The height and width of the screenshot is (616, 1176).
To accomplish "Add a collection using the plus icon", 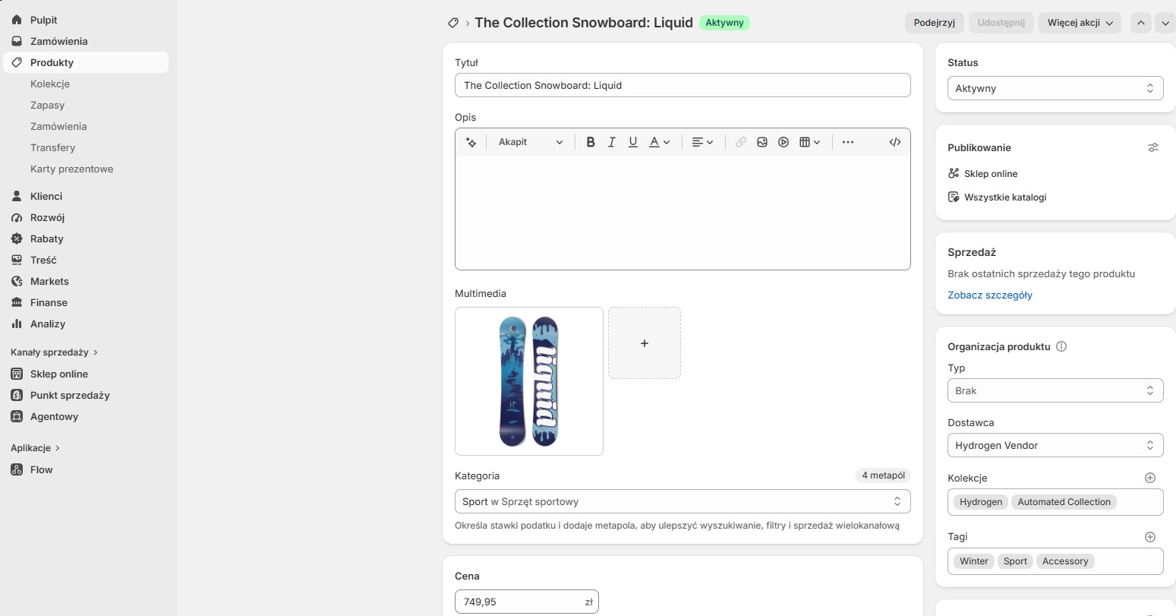I will pos(1150,478).
